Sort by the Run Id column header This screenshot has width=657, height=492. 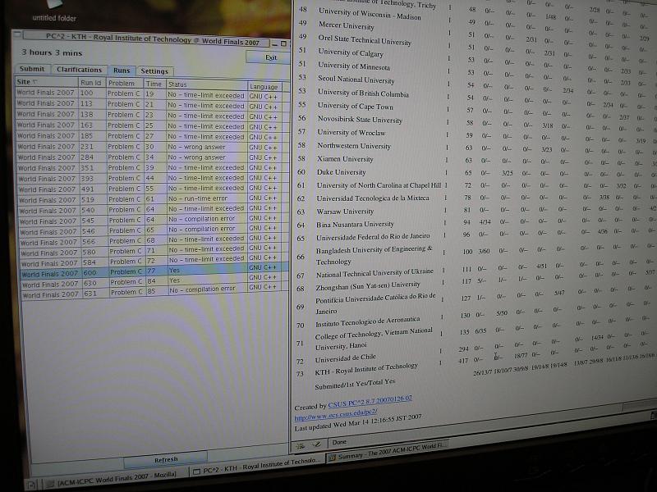[x=92, y=83]
